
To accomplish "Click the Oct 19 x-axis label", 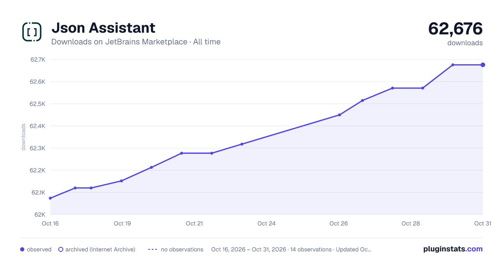I will tap(122, 223).
